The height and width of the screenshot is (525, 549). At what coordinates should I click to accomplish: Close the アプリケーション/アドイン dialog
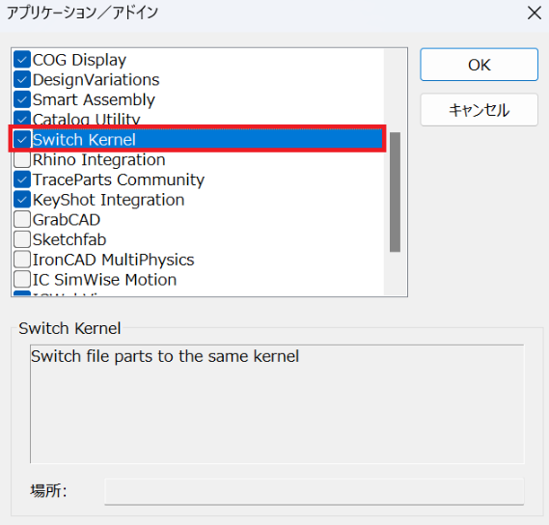[x=535, y=14]
